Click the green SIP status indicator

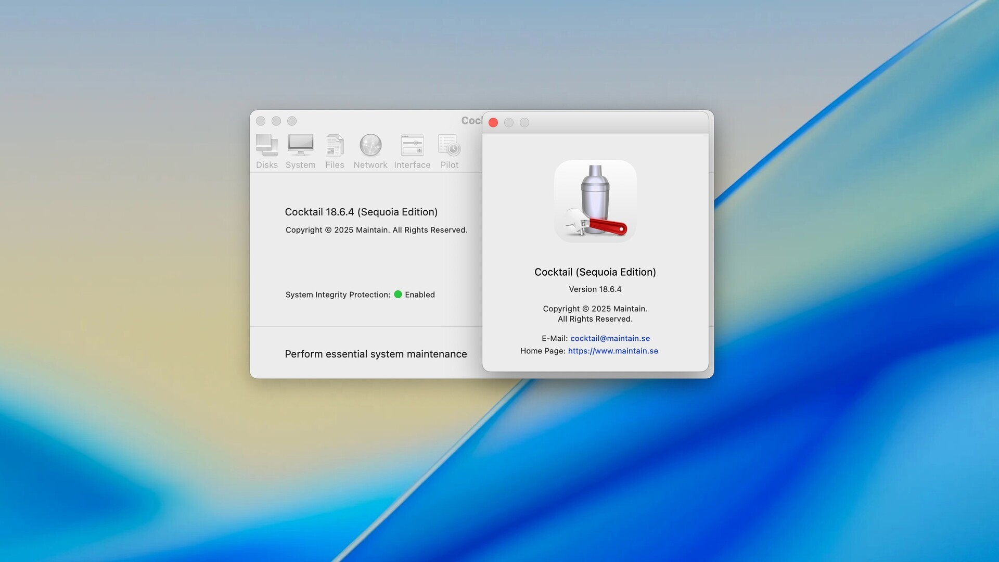(398, 295)
